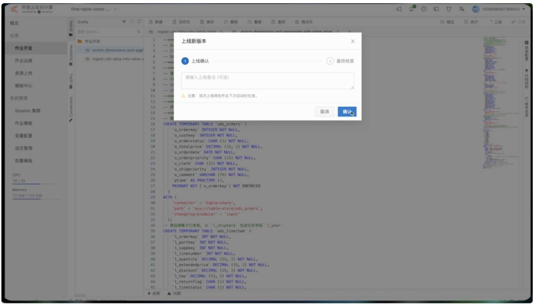This screenshot has height=304, width=537.
Task: Open the theme shirt icon
Action: (449, 9)
